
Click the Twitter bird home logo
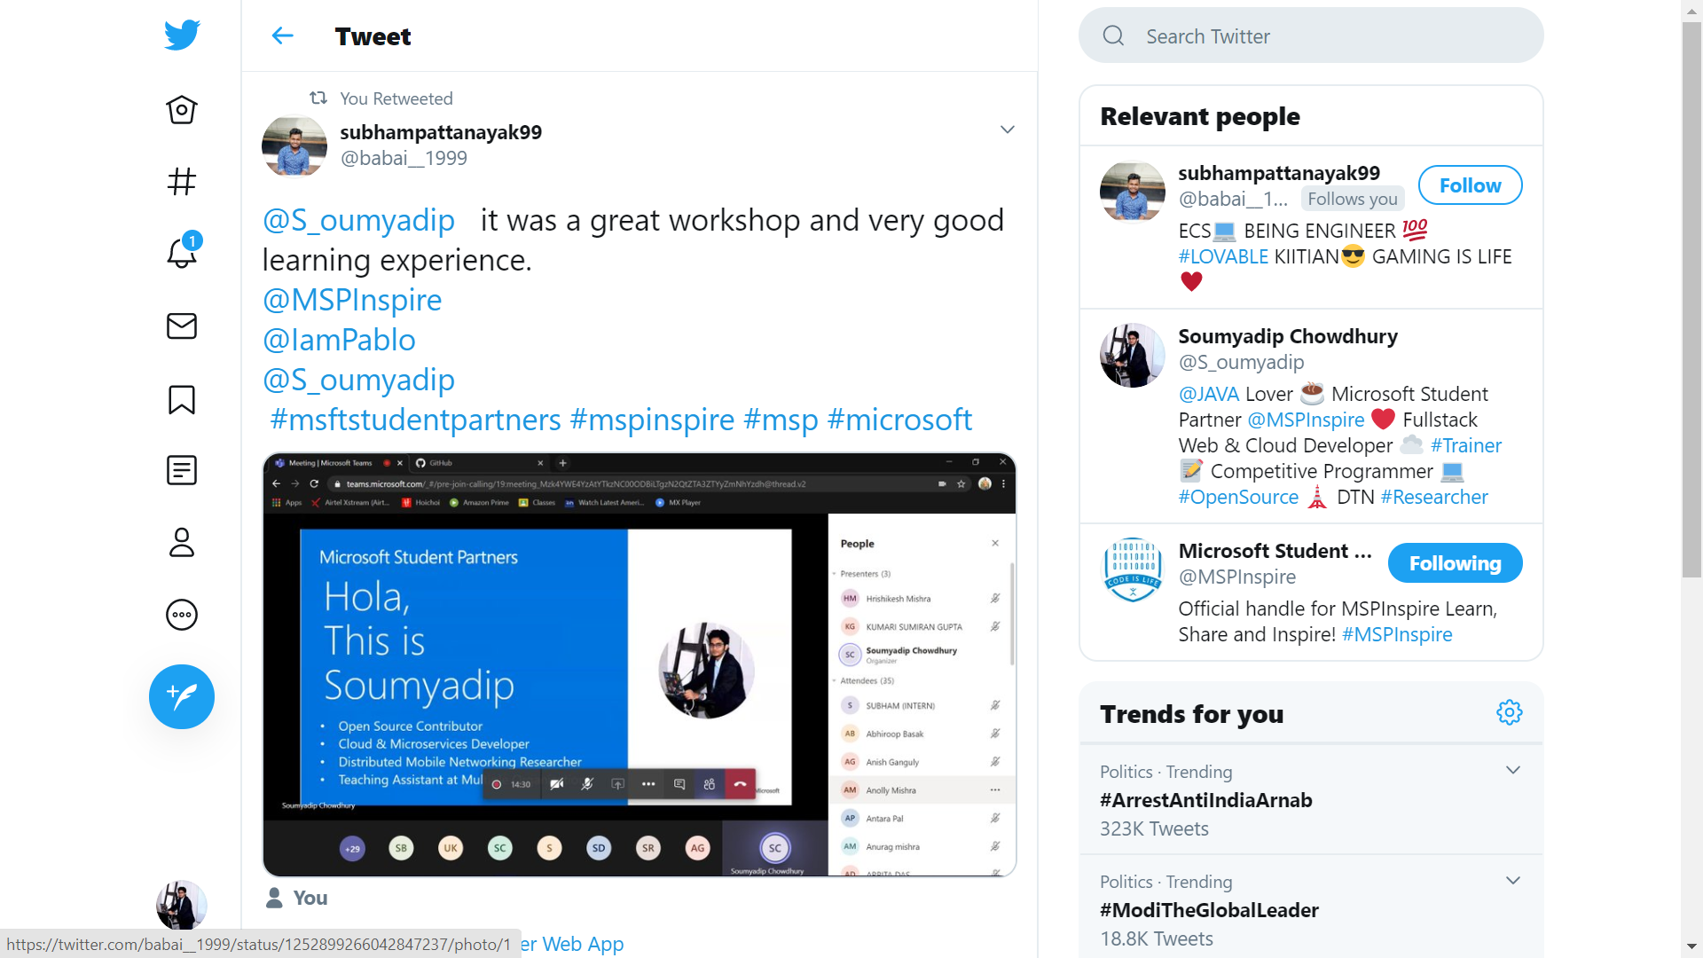coord(182,35)
